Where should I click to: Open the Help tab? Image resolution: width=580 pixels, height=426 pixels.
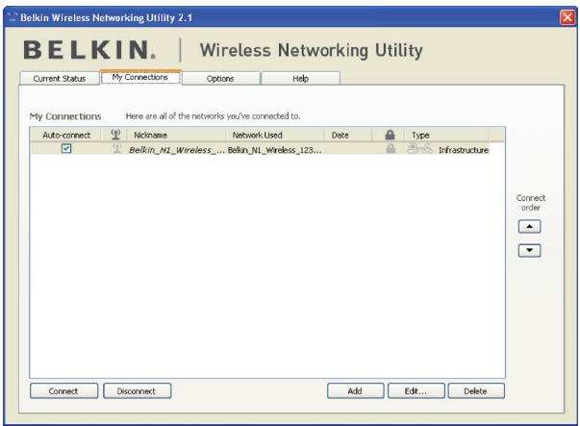point(300,79)
